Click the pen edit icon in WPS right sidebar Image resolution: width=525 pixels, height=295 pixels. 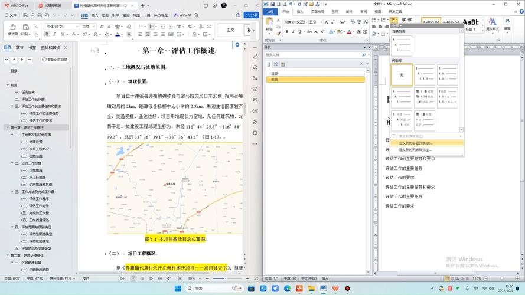(255, 57)
